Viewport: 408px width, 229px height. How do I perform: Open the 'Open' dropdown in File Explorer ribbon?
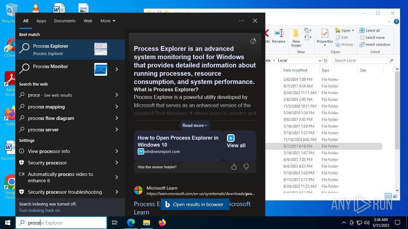pyautogui.click(x=345, y=31)
